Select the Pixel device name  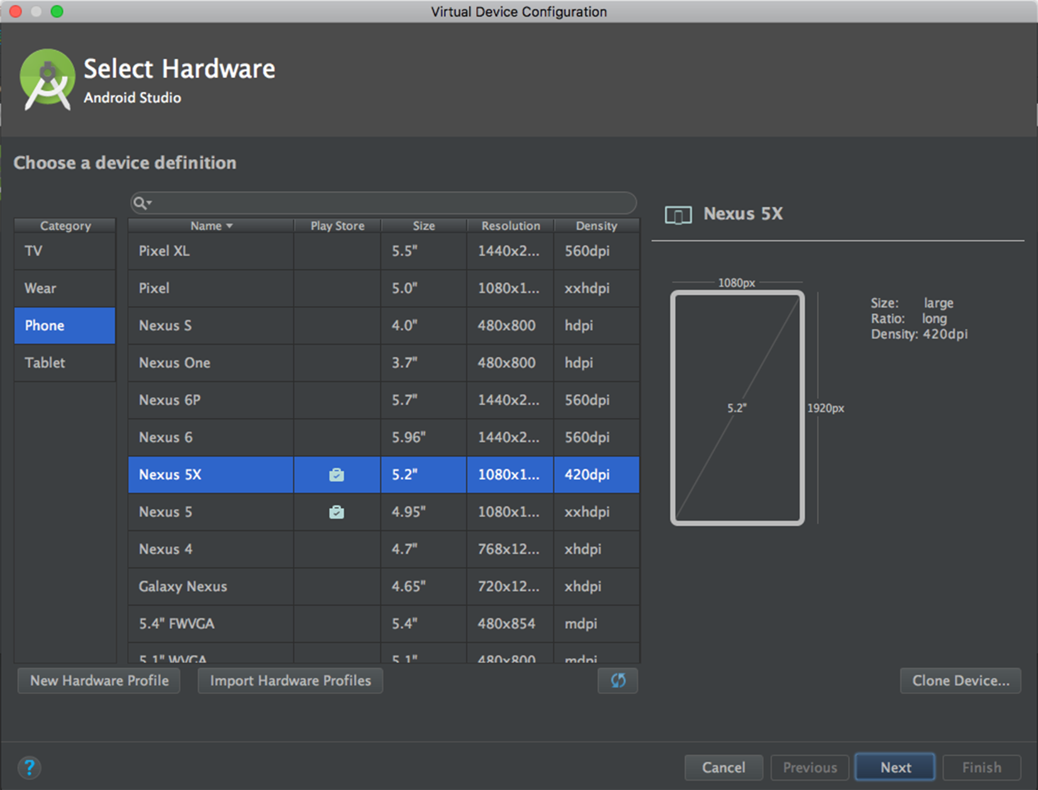click(154, 288)
